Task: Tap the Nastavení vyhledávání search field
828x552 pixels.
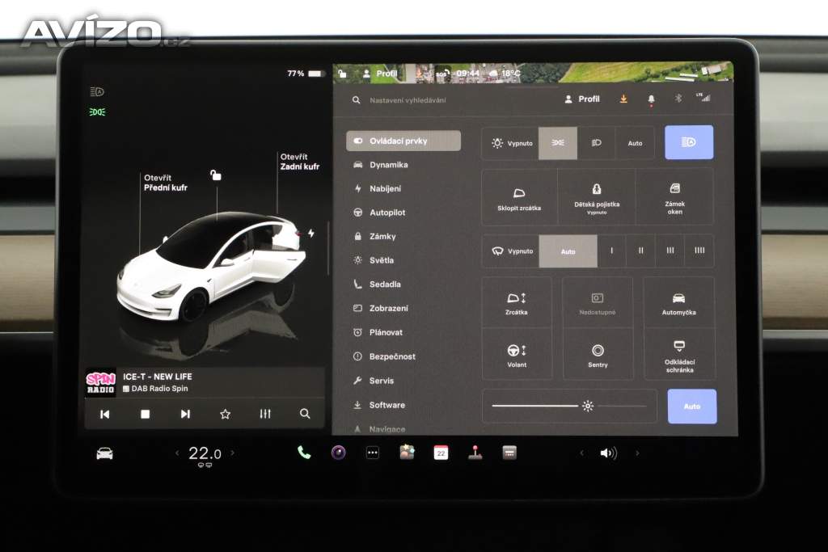Action: tap(408, 99)
